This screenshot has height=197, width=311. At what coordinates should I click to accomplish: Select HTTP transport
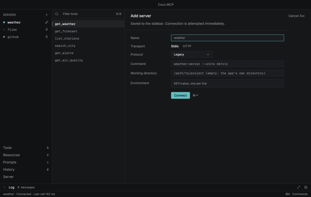point(187,46)
